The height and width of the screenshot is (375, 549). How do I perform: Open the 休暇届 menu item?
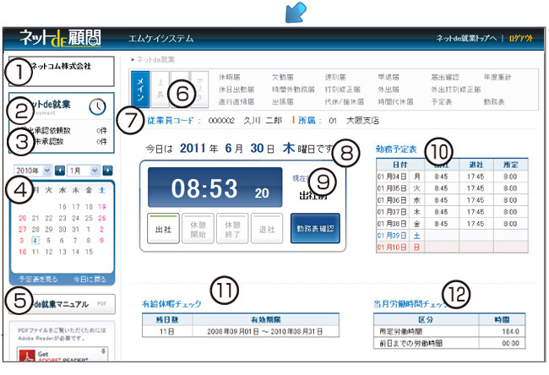tap(230, 77)
